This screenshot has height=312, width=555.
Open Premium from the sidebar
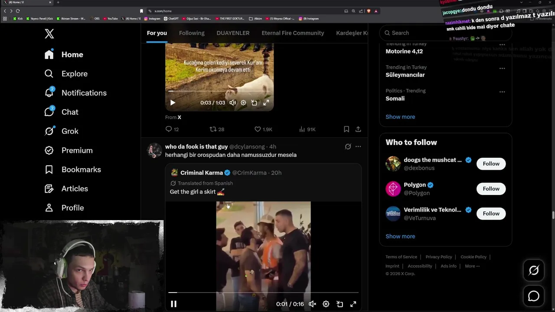click(x=69, y=150)
